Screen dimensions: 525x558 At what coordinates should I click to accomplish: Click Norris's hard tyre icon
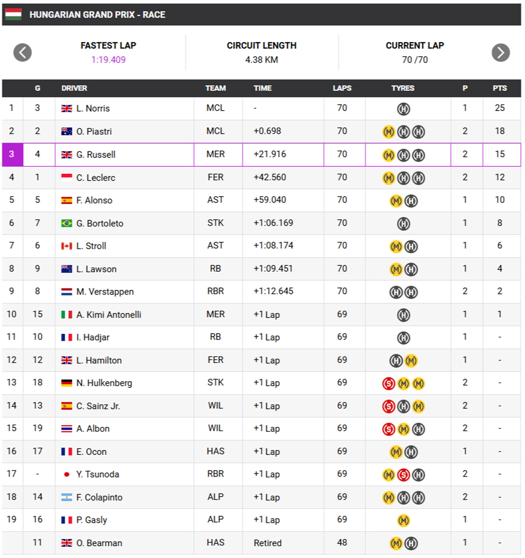(x=403, y=109)
